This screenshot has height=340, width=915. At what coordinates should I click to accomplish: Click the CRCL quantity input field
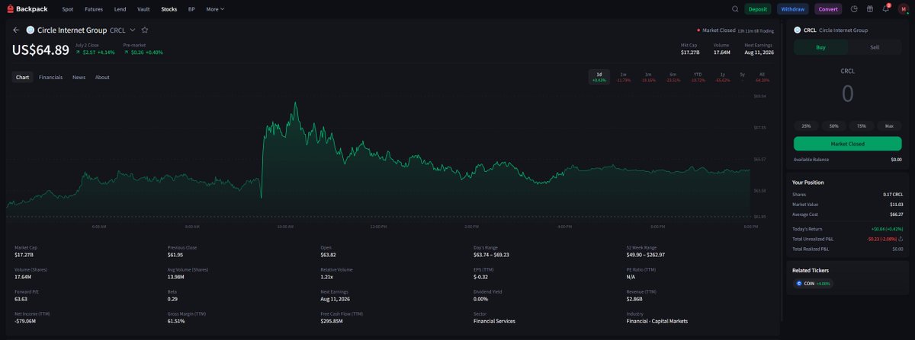coord(847,94)
